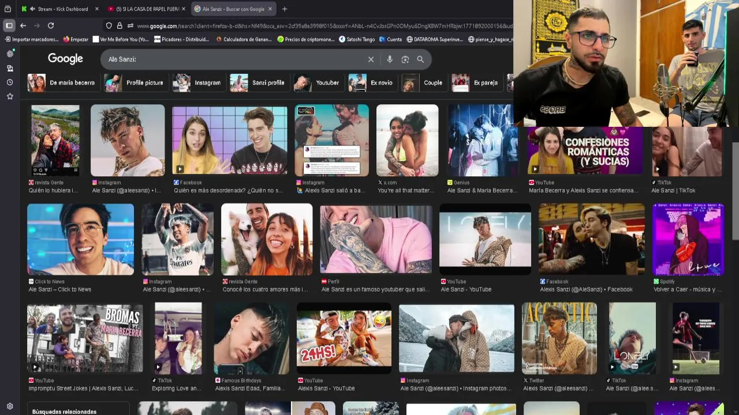Close the SI LA CASA DE PAPEL tab
739x415 pixels.
184,9
